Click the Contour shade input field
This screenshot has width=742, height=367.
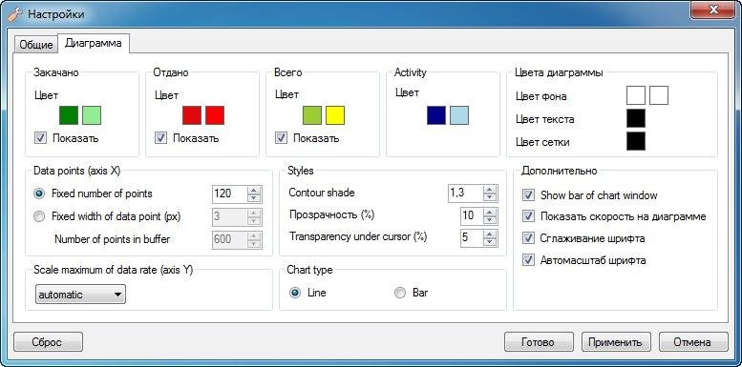coord(466,193)
